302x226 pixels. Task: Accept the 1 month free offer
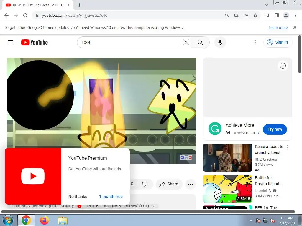tap(111, 197)
